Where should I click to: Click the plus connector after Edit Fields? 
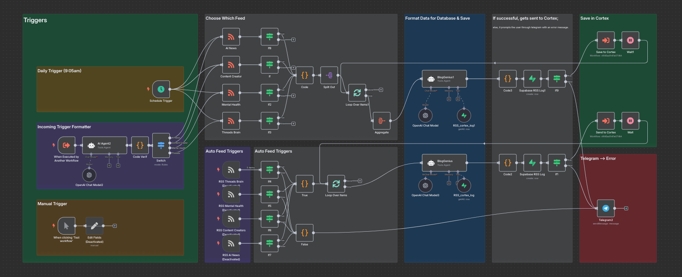click(x=115, y=226)
